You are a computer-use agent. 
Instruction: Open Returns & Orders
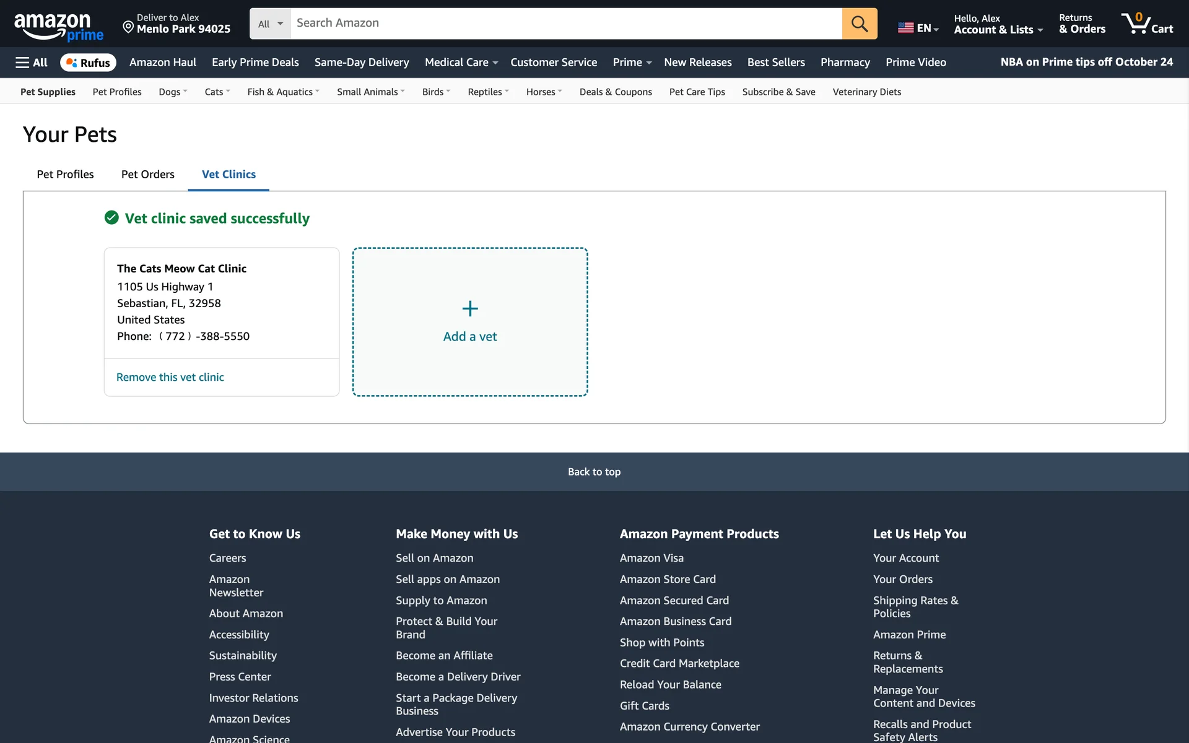(1081, 24)
